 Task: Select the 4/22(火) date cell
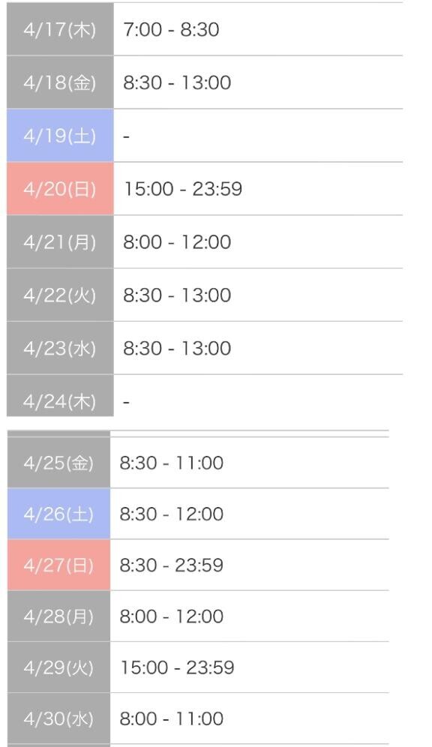(x=60, y=295)
